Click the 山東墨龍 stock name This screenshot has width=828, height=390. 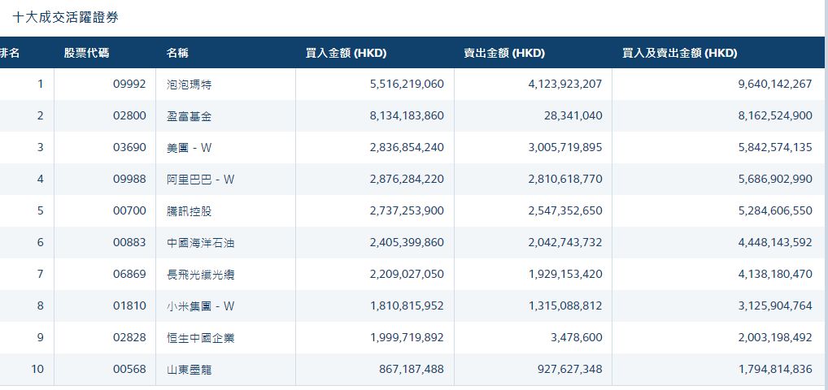point(189,370)
